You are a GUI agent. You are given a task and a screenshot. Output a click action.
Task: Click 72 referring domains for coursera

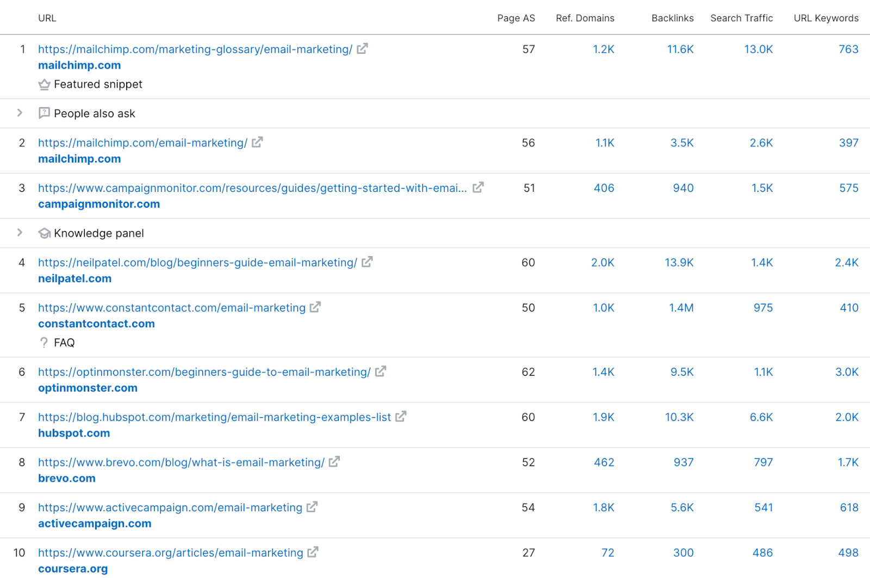pos(608,552)
